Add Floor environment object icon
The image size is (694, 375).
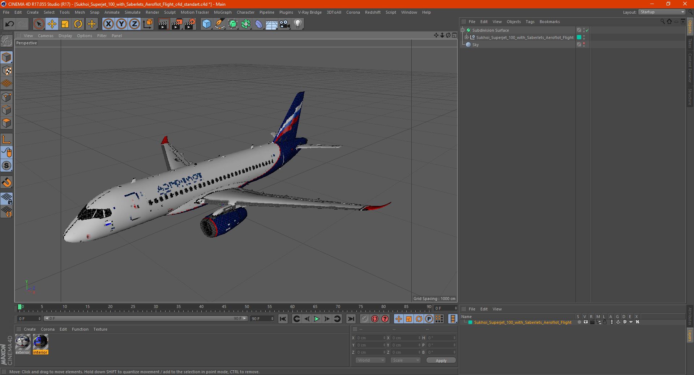pyautogui.click(x=272, y=24)
